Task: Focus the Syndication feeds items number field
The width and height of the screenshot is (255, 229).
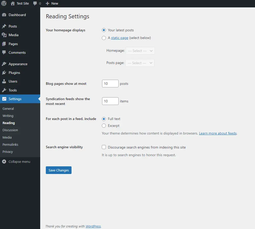Action: point(110,101)
